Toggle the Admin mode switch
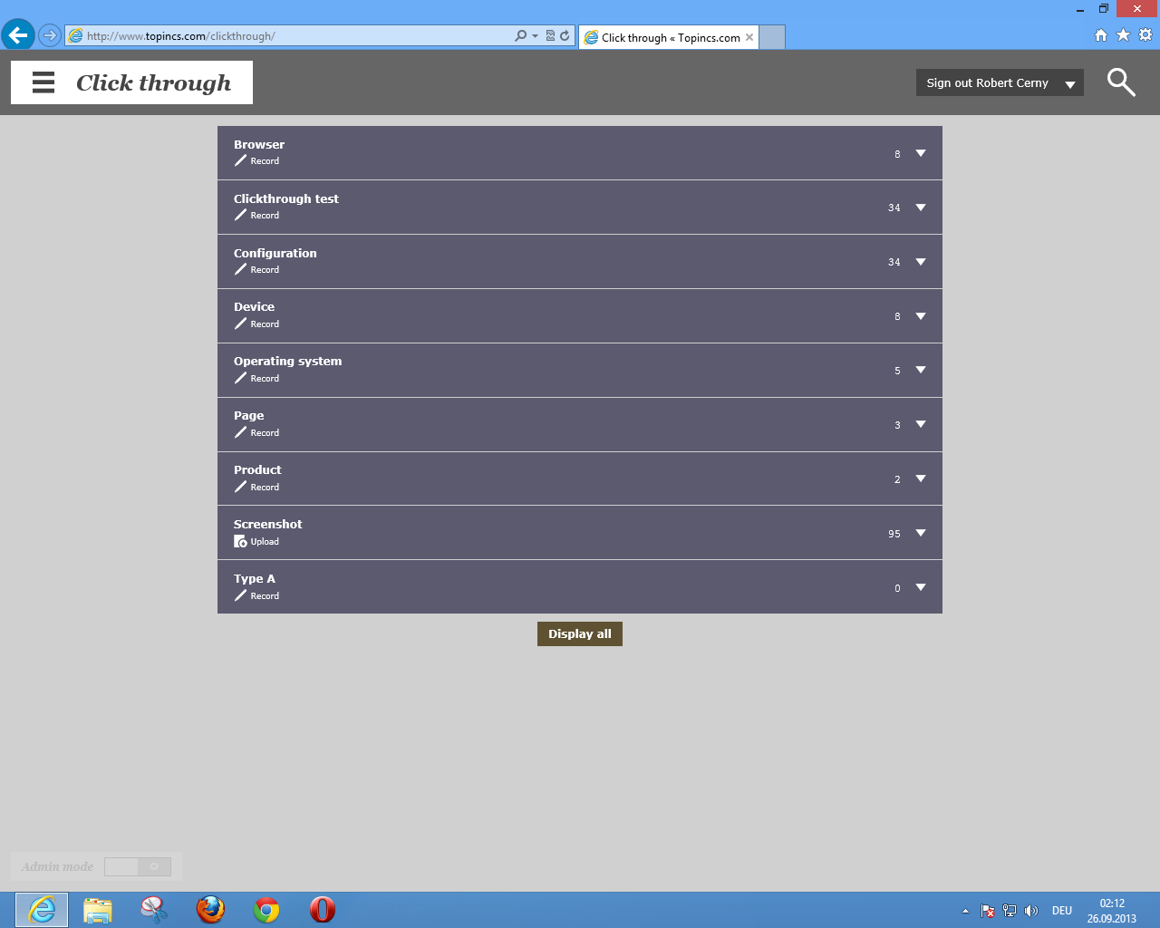This screenshot has width=1160, height=928. pos(138,867)
